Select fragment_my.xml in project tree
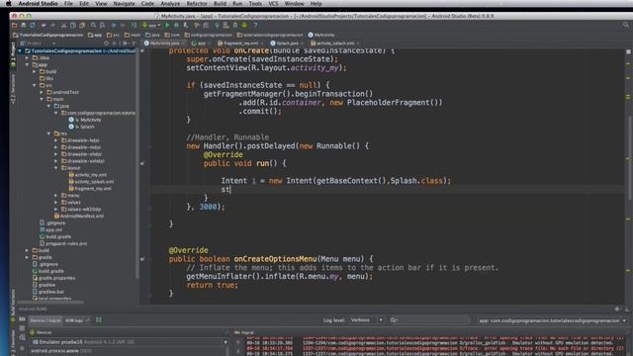This screenshot has width=633, height=356. tap(90, 189)
